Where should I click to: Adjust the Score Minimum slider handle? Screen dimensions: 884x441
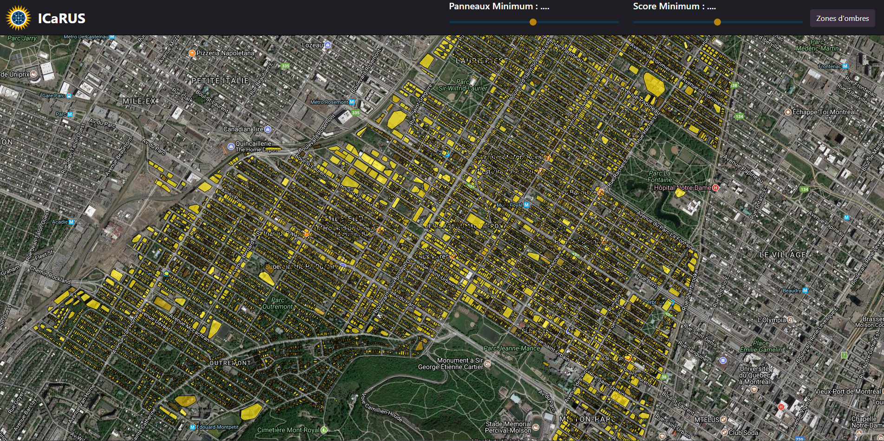click(717, 22)
